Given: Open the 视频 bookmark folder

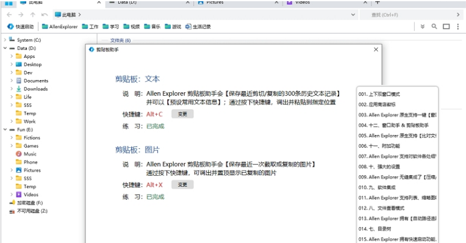Looking at the screenshot, I should click(132, 26).
